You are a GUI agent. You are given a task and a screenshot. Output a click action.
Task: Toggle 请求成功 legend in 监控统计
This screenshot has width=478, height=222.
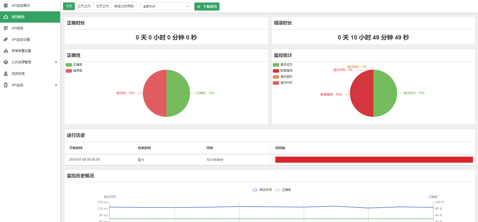pos(283,65)
